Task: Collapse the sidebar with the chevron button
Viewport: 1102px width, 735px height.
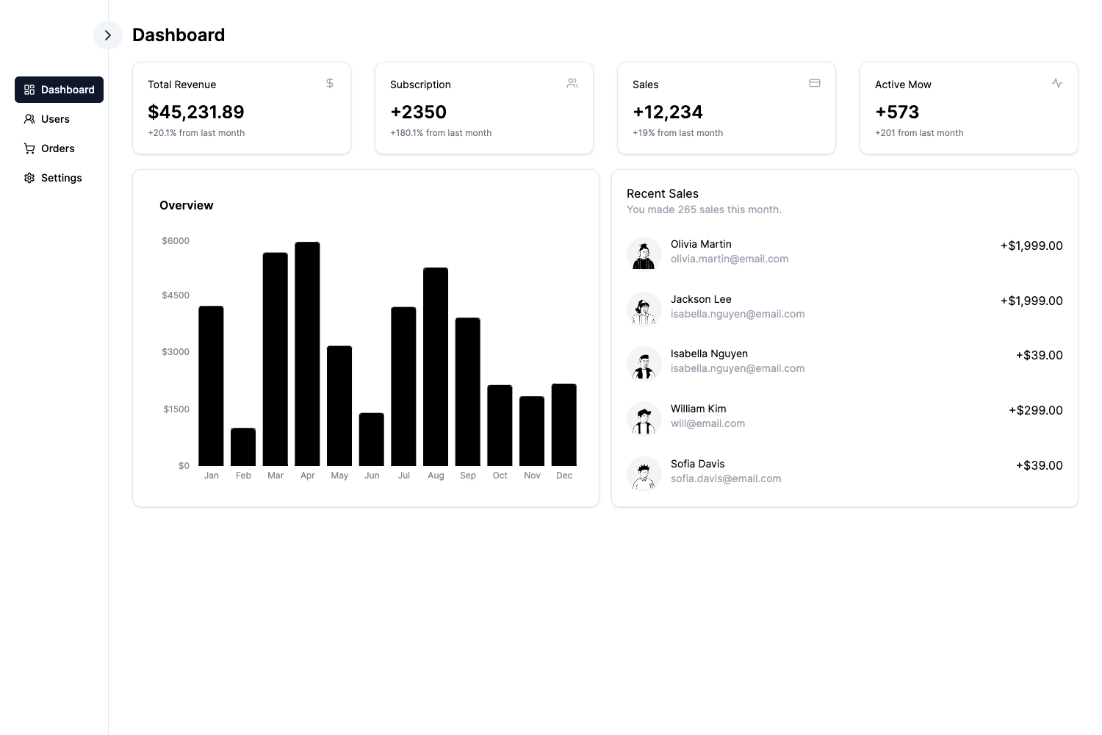Action: point(108,35)
